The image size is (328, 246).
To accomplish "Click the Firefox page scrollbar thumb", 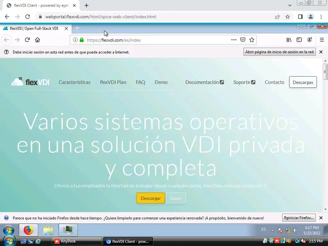I will [325, 72].
